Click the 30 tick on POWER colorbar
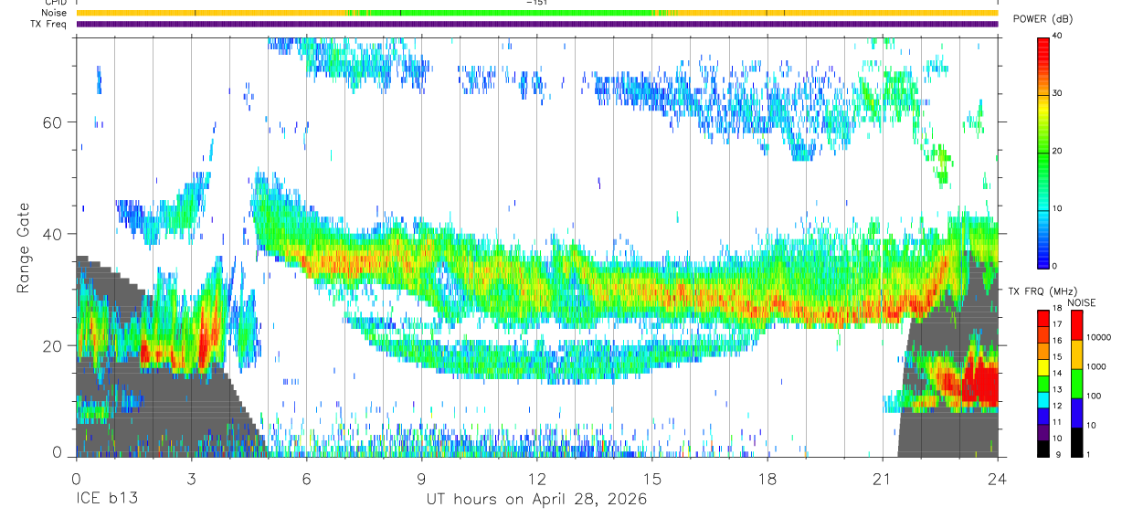 coord(1058,93)
